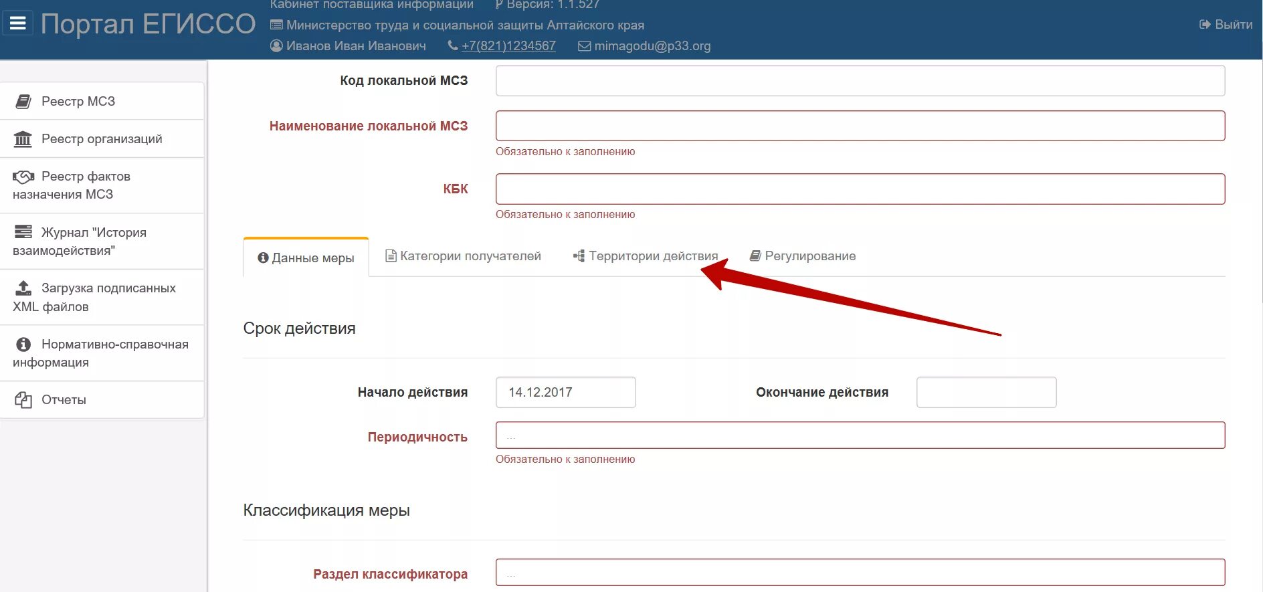
Task: Click the Реестр МСЗ book icon
Action: click(x=23, y=101)
